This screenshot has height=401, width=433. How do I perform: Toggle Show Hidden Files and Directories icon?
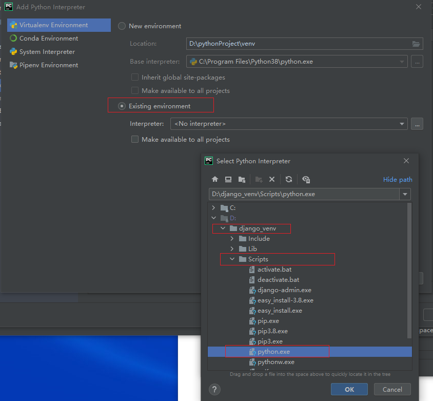pyautogui.click(x=306, y=179)
